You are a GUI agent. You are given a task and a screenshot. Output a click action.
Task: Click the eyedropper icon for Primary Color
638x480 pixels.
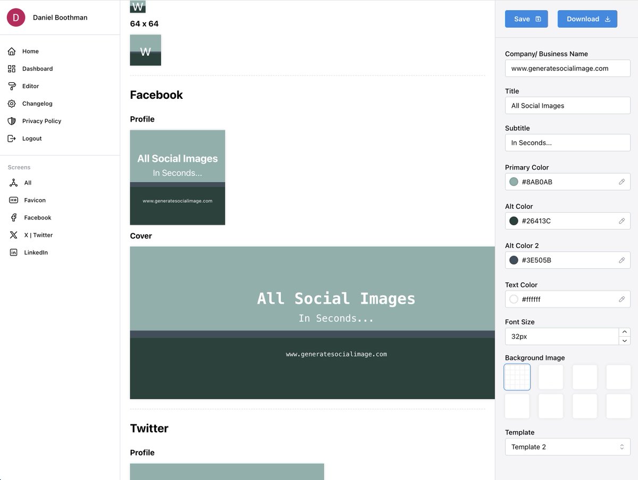click(622, 182)
